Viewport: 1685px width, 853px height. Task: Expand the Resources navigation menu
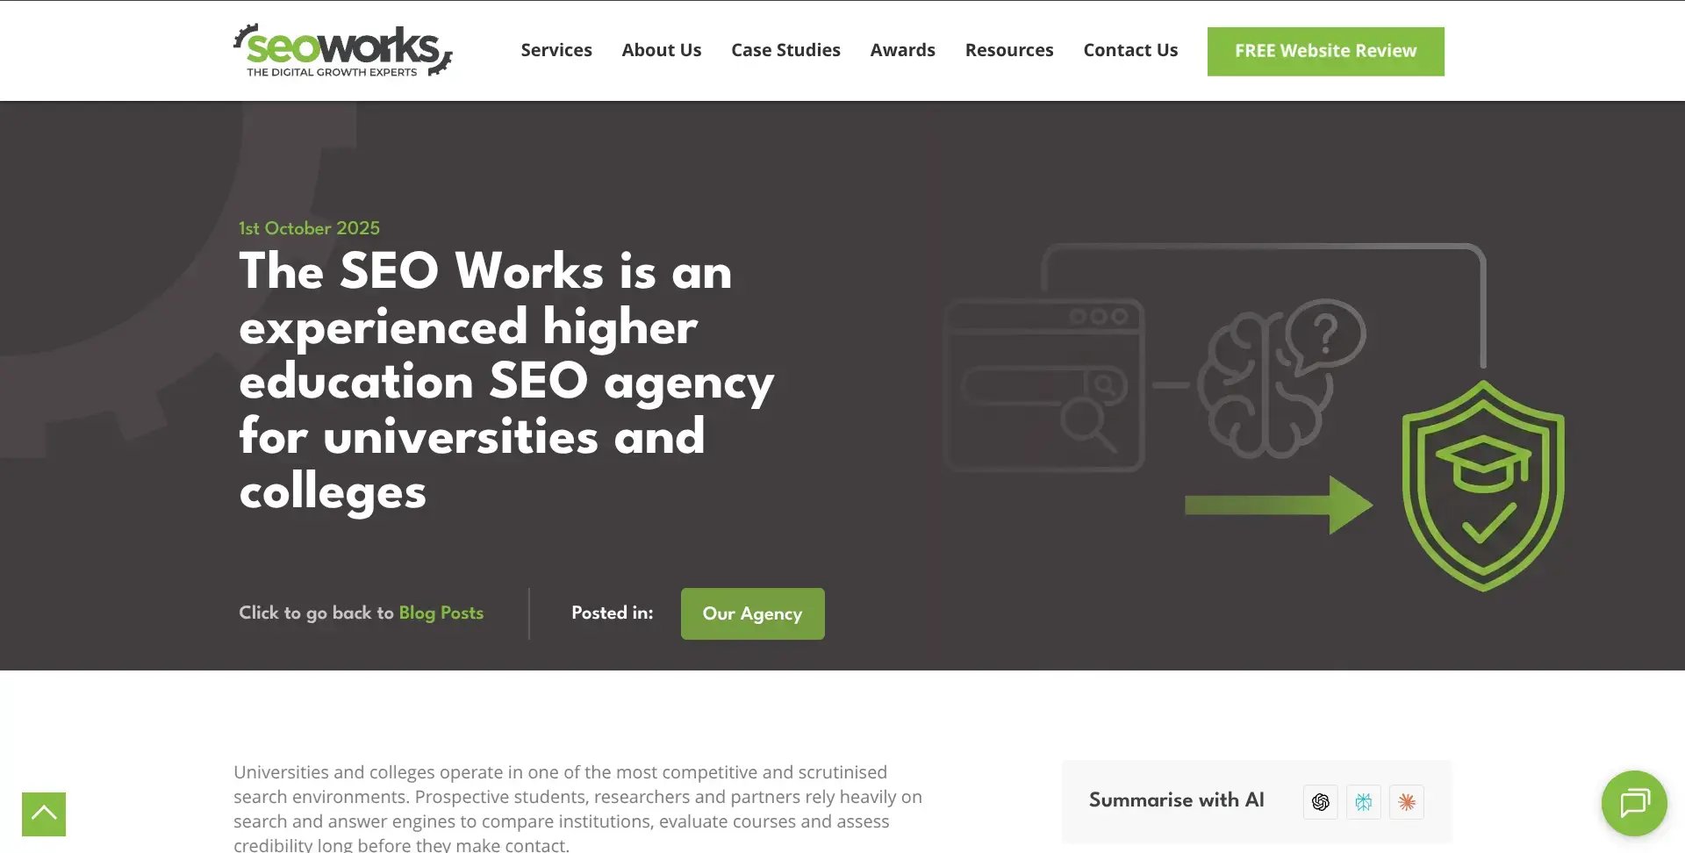point(1008,50)
